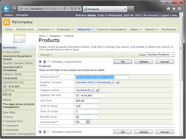The image size is (186, 139).
Task: Expand the Reports menu dropdown
Action: point(157,29)
